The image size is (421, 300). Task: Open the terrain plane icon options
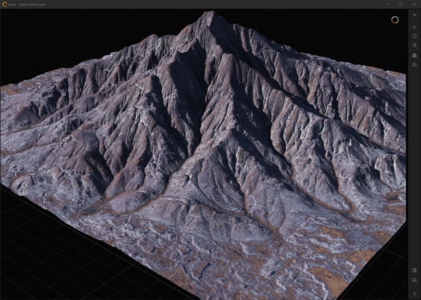point(415,55)
